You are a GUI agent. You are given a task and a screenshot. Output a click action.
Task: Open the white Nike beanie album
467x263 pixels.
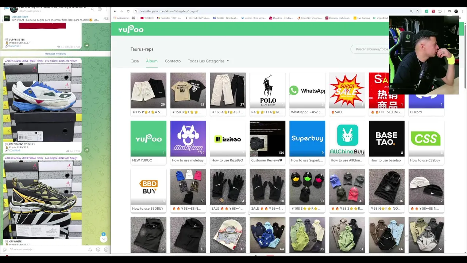point(427,190)
